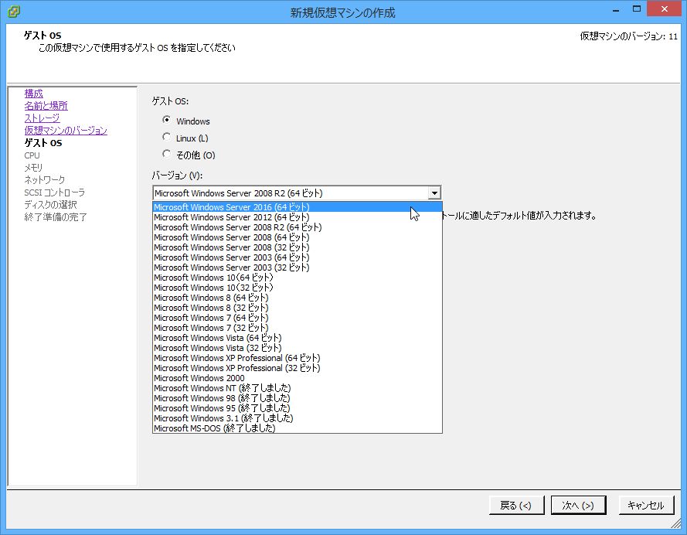Select the Windows guest OS radio button

pos(166,120)
